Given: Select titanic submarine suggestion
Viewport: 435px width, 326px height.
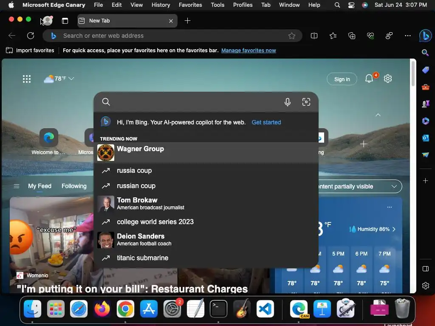Looking at the screenshot, I should click(x=206, y=258).
